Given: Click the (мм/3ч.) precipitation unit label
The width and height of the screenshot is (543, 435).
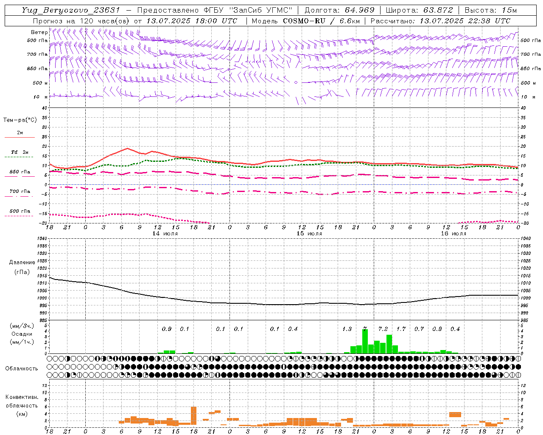Looking at the screenshot, I should click(22, 326).
